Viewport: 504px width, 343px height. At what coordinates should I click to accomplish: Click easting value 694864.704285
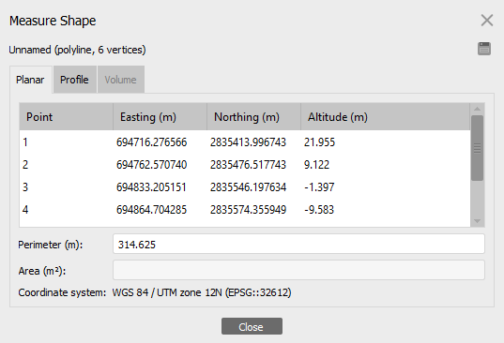[x=151, y=210]
